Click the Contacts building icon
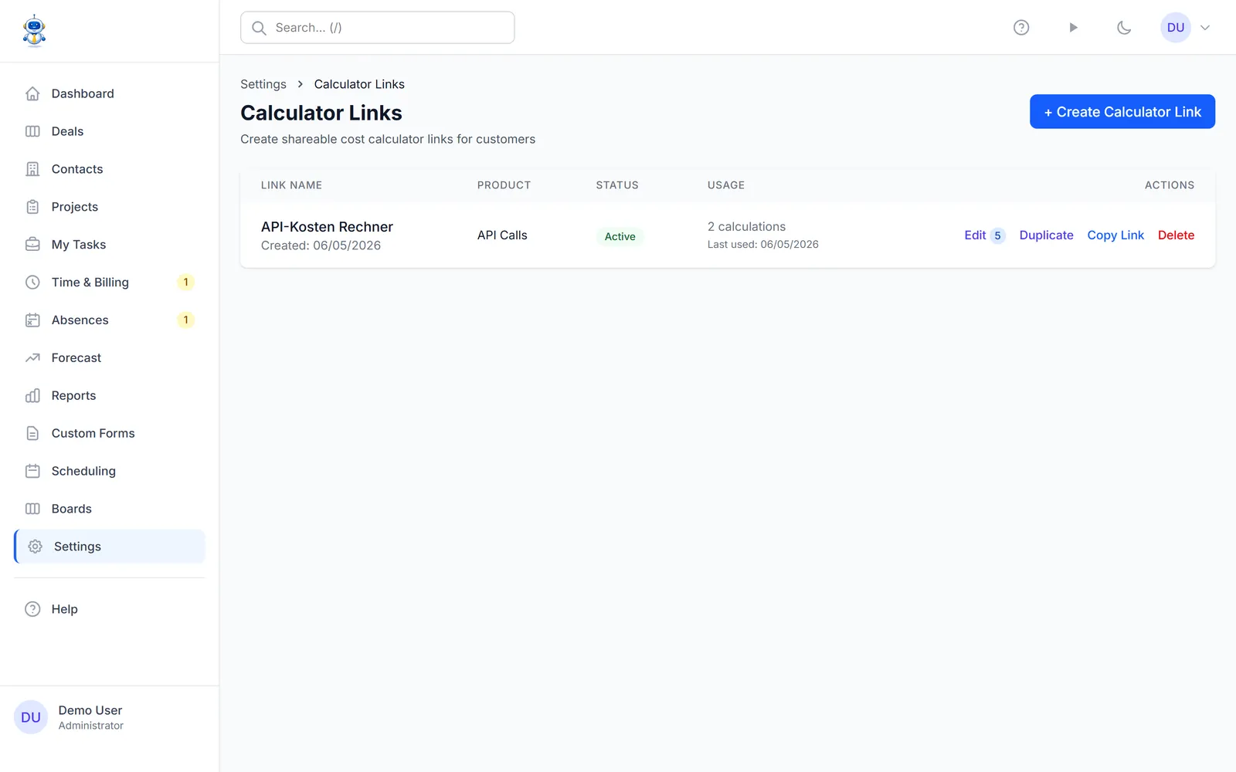 (32, 169)
